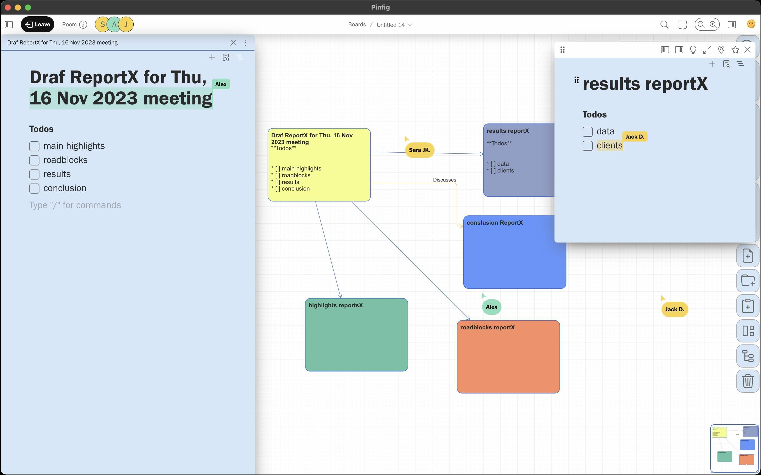
Task: Select user avatar J
Action: click(x=126, y=25)
